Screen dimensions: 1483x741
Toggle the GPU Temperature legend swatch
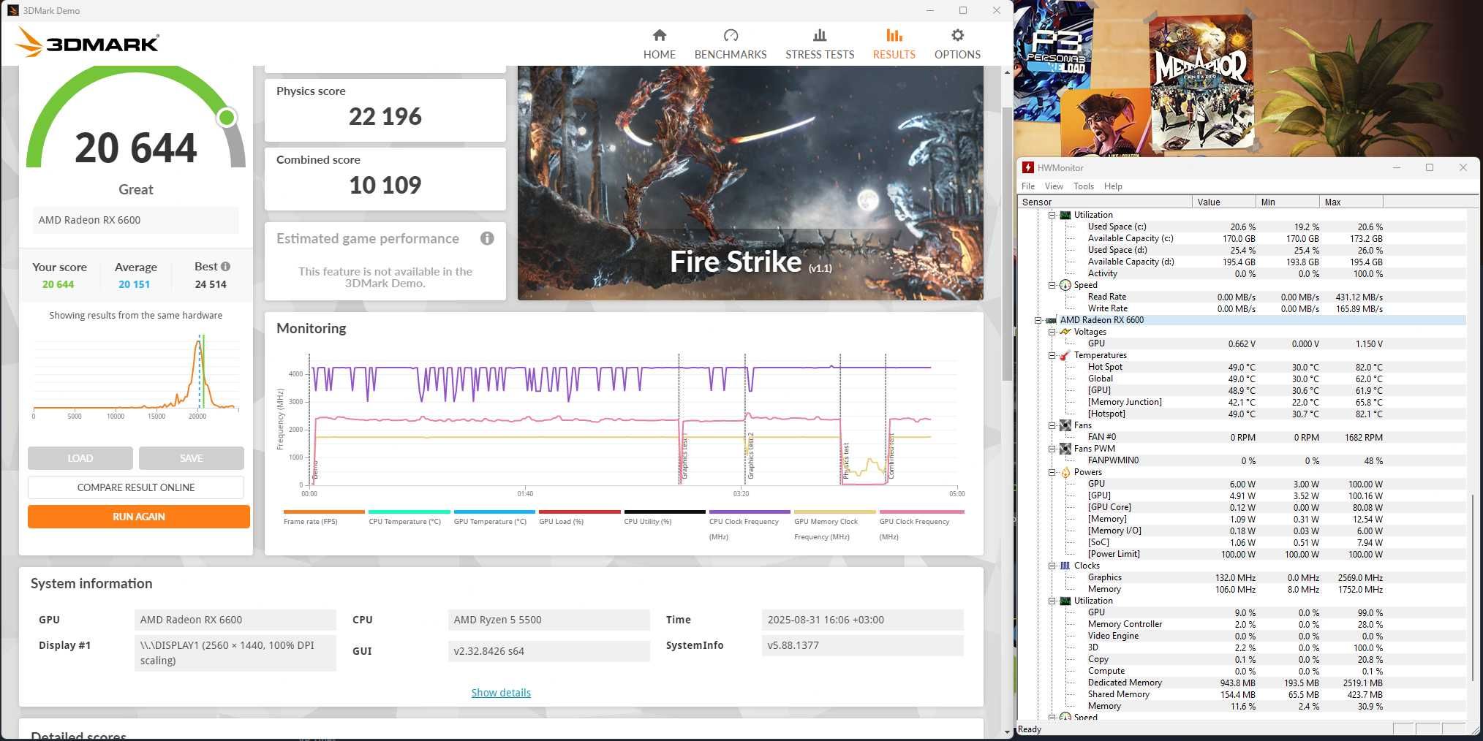(x=494, y=512)
